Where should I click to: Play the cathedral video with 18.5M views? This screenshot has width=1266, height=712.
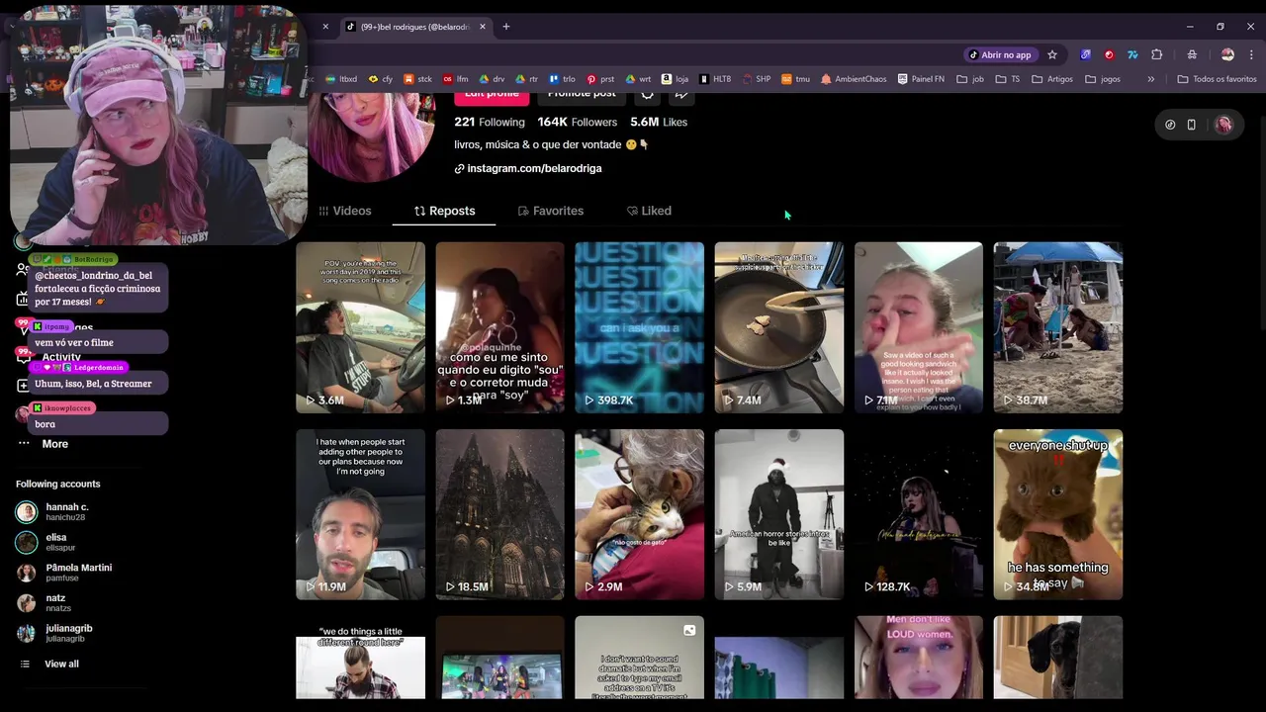tap(499, 514)
